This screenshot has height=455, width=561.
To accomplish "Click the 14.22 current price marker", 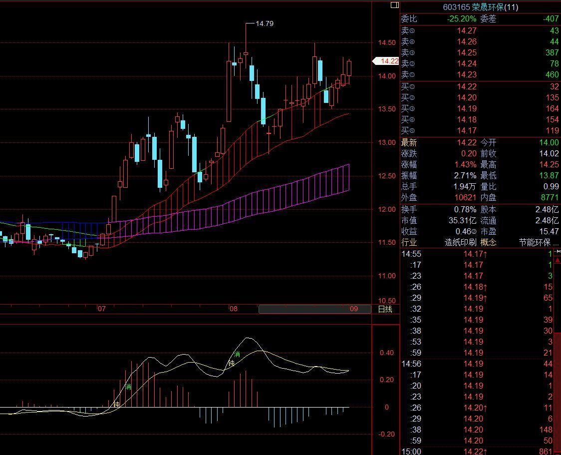I will coord(386,61).
